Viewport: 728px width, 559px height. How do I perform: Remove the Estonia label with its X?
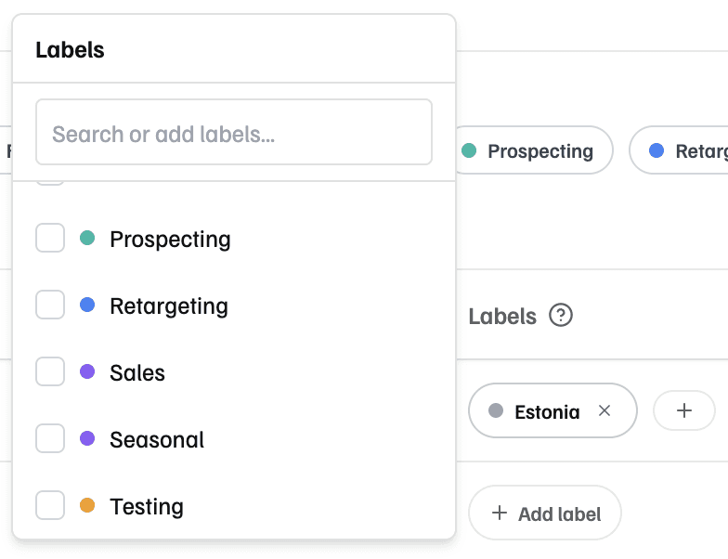[604, 410]
